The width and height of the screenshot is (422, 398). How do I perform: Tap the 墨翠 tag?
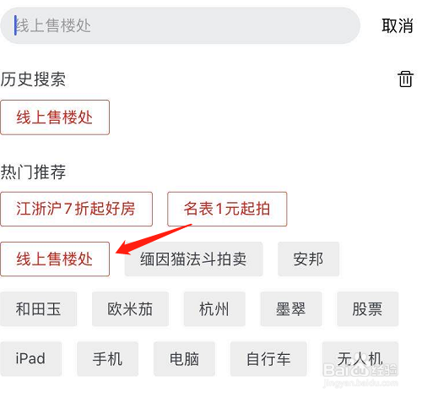[x=291, y=309]
